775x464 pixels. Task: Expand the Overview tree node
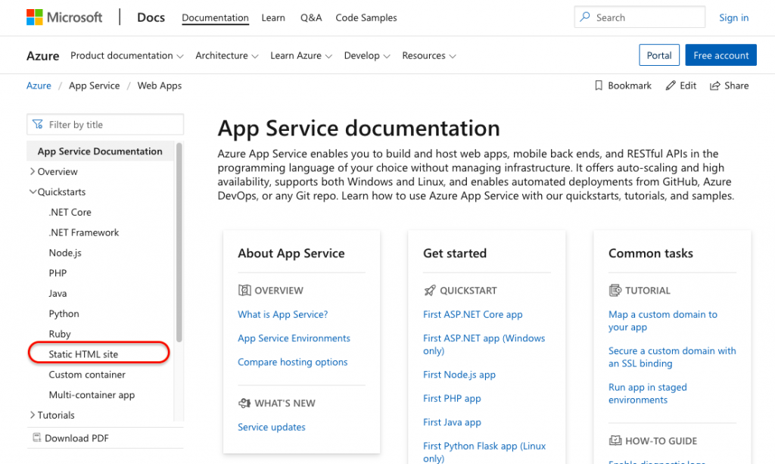[33, 172]
